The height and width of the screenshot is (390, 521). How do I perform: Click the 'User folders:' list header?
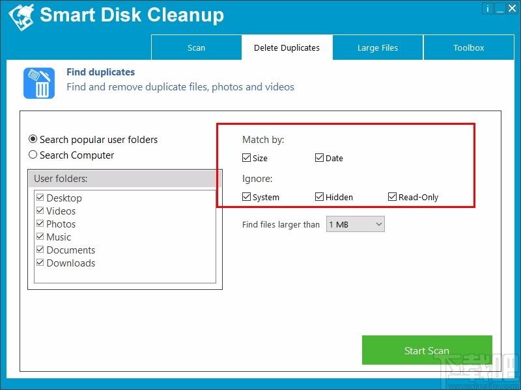click(x=125, y=179)
